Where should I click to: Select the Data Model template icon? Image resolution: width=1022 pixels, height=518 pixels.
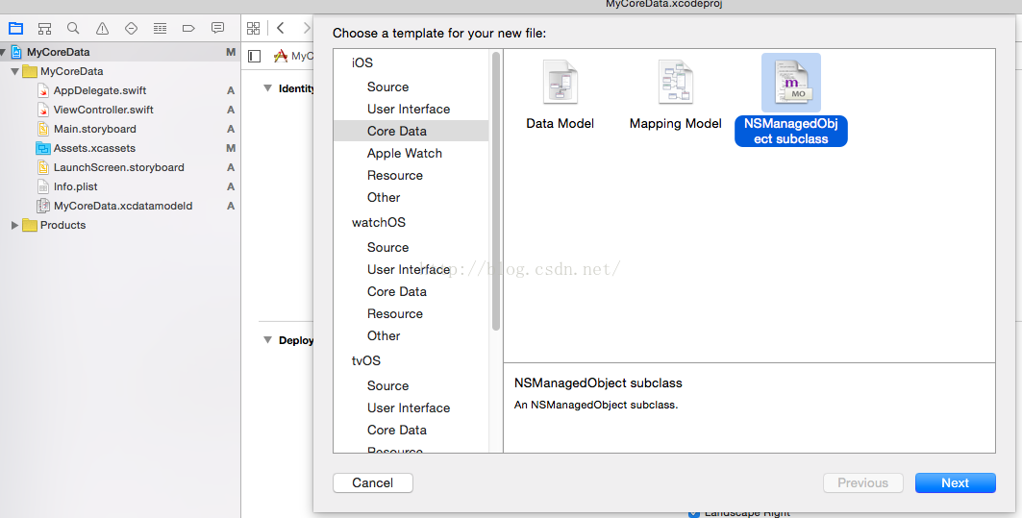tap(560, 82)
